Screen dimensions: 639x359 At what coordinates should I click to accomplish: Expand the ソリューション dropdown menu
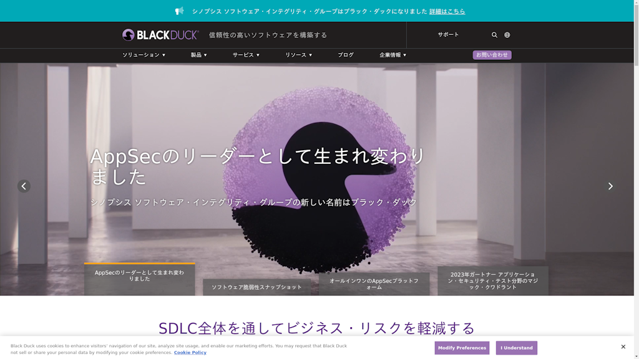tap(143, 55)
